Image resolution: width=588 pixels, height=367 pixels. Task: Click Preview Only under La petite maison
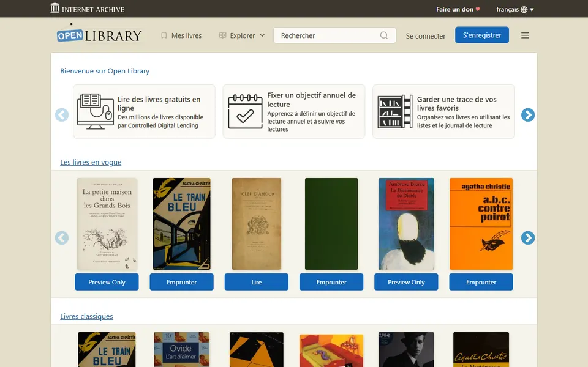click(x=107, y=282)
